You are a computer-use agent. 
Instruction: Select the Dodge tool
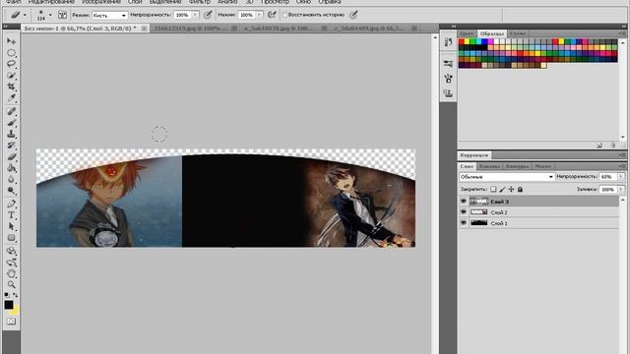(11, 190)
